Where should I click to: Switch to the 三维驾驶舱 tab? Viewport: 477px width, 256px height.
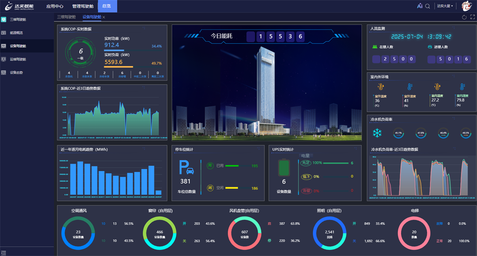pyautogui.click(x=66, y=17)
